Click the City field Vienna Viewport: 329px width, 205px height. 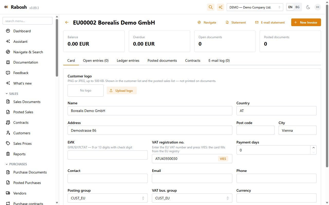[298, 130]
